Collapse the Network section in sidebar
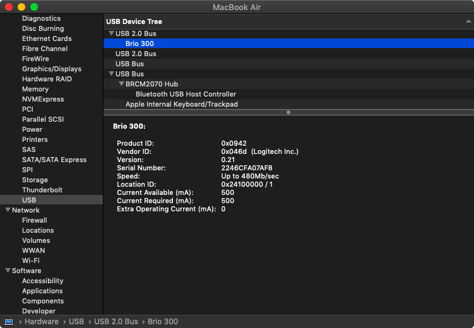Image resolution: width=474 pixels, height=328 pixels. pos(8,209)
